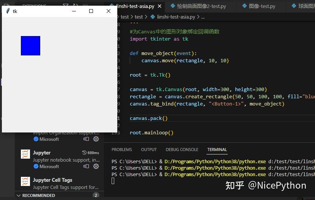
Task: Click Jupyter extension remote install icon
Action: 86,166
